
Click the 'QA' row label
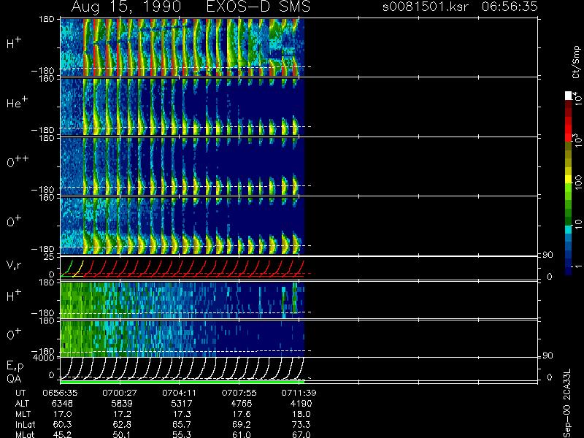[x=14, y=379]
